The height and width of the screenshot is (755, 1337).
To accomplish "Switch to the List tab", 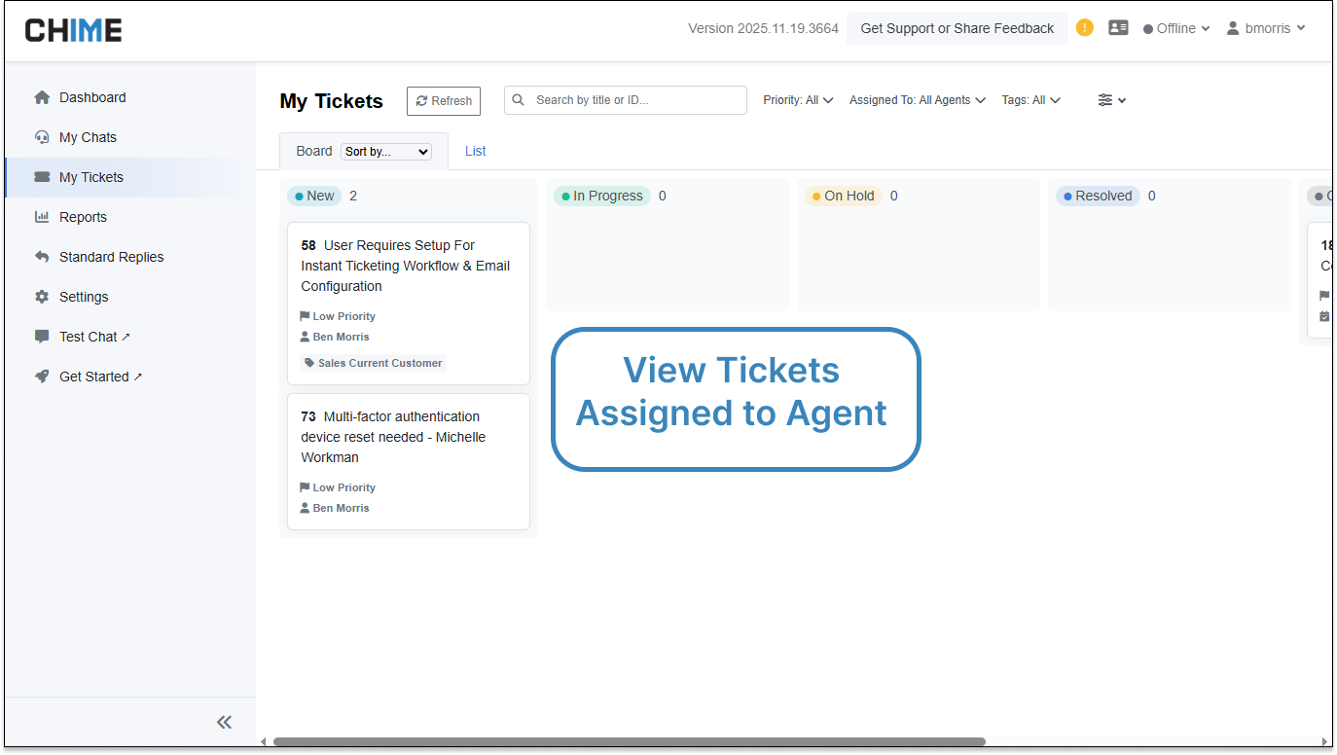I will point(475,151).
